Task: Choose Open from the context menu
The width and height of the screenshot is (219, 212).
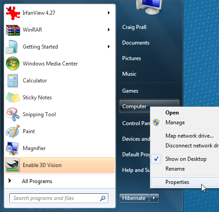Action: (x=172, y=113)
